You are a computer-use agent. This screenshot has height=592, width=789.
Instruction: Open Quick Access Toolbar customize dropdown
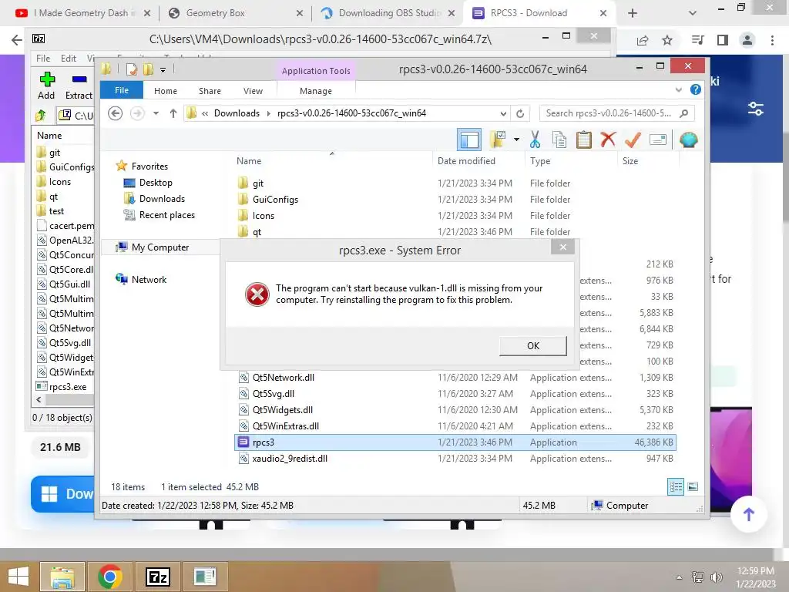[163, 69]
